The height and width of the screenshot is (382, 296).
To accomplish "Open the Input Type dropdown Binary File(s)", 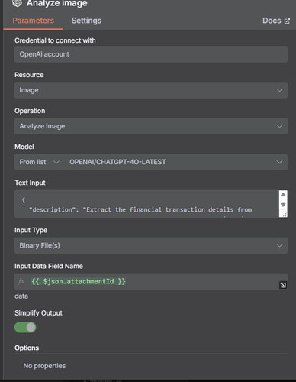I will pyautogui.click(x=151, y=245).
